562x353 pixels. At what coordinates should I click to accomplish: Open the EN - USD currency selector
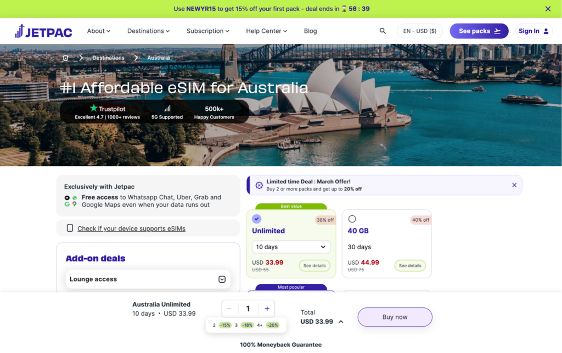pyautogui.click(x=420, y=31)
